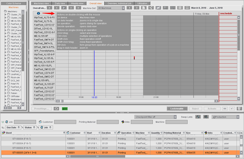Image resolution: width=244 pixels, height=159 pixels.
Task: Click the Presettings button
Action: click(41, 109)
